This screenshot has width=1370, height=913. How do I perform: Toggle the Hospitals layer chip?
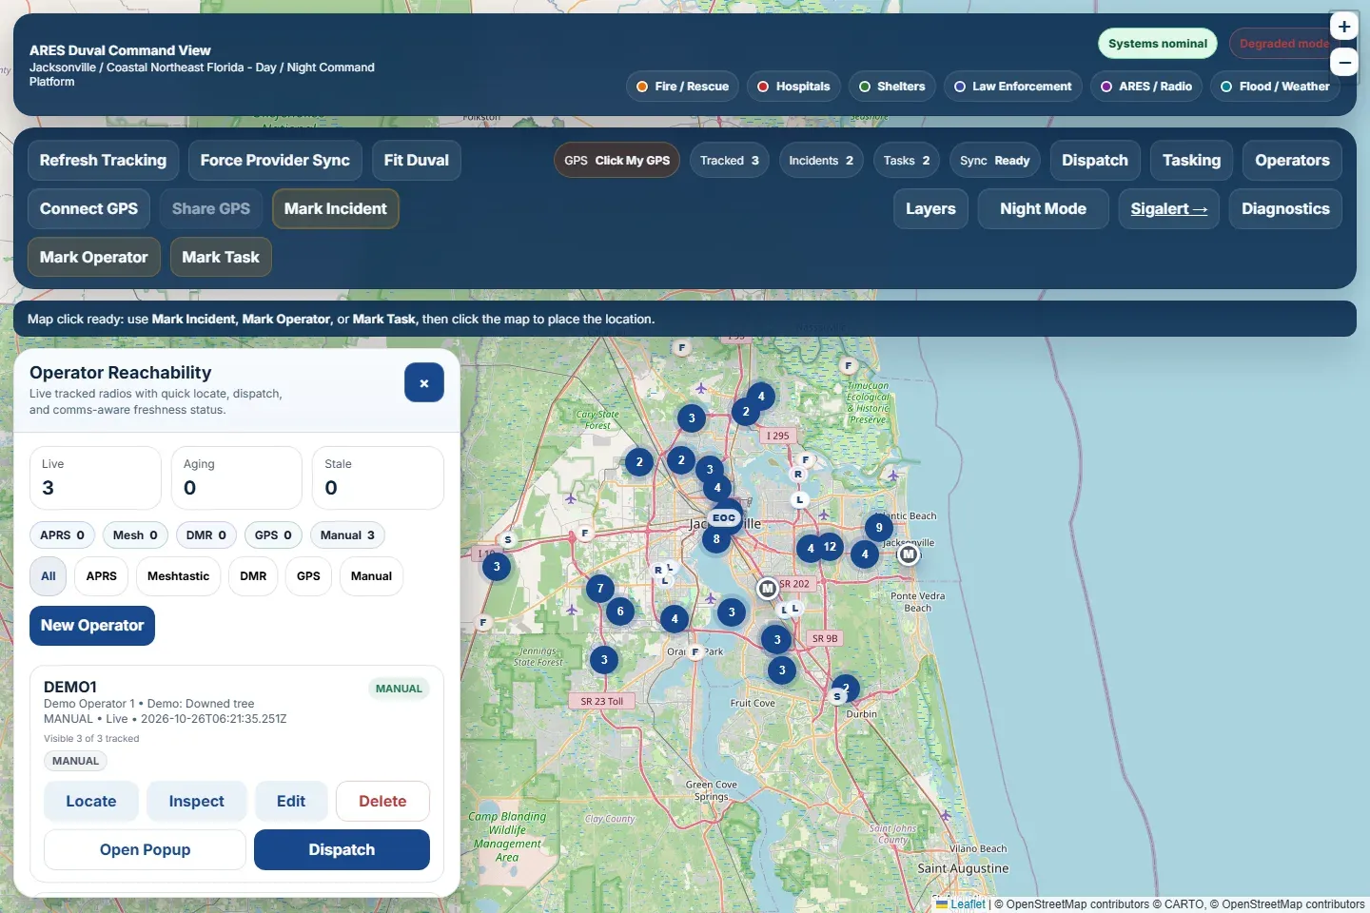793,87
